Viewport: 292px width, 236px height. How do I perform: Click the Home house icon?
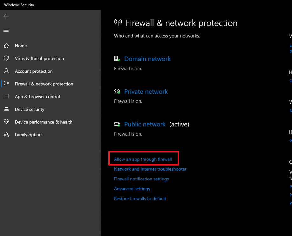pyautogui.click(x=6, y=46)
